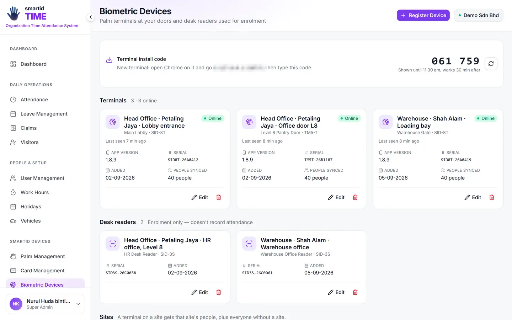Image resolution: width=512 pixels, height=320 pixels.
Task: Click serial number TM5T-26B1187
Action: pos(319,160)
